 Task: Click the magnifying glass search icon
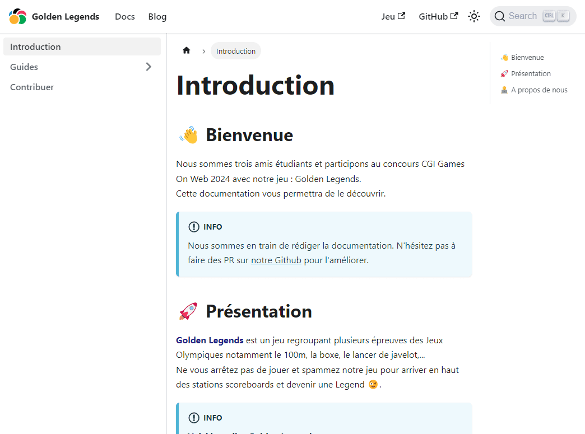[500, 16]
